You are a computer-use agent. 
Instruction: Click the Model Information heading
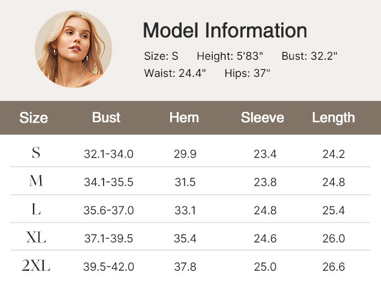225,31
